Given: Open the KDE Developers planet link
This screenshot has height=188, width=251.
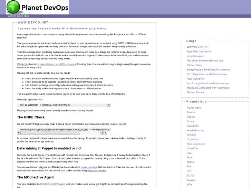Looking at the screenshot, I should click(196, 144).
